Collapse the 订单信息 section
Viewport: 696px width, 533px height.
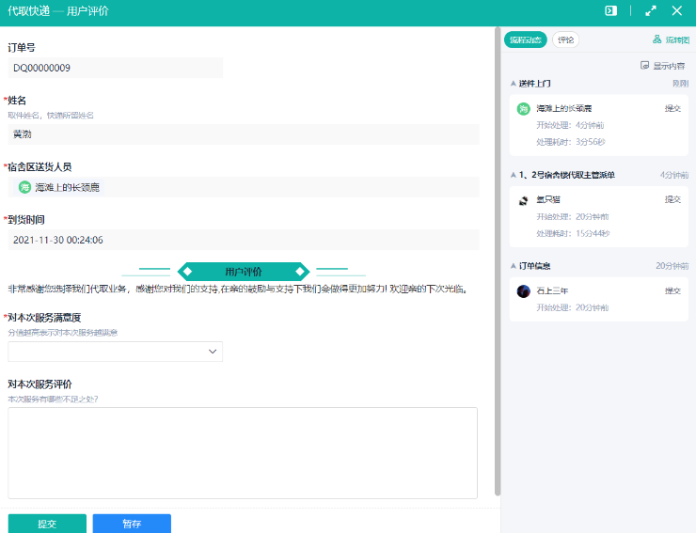(514, 266)
